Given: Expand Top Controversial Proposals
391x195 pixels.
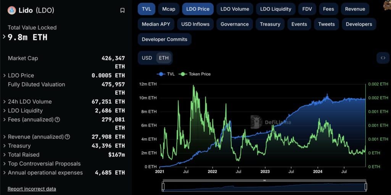Looking at the screenshot, I should pyautogui.click(x=4, y=164).
